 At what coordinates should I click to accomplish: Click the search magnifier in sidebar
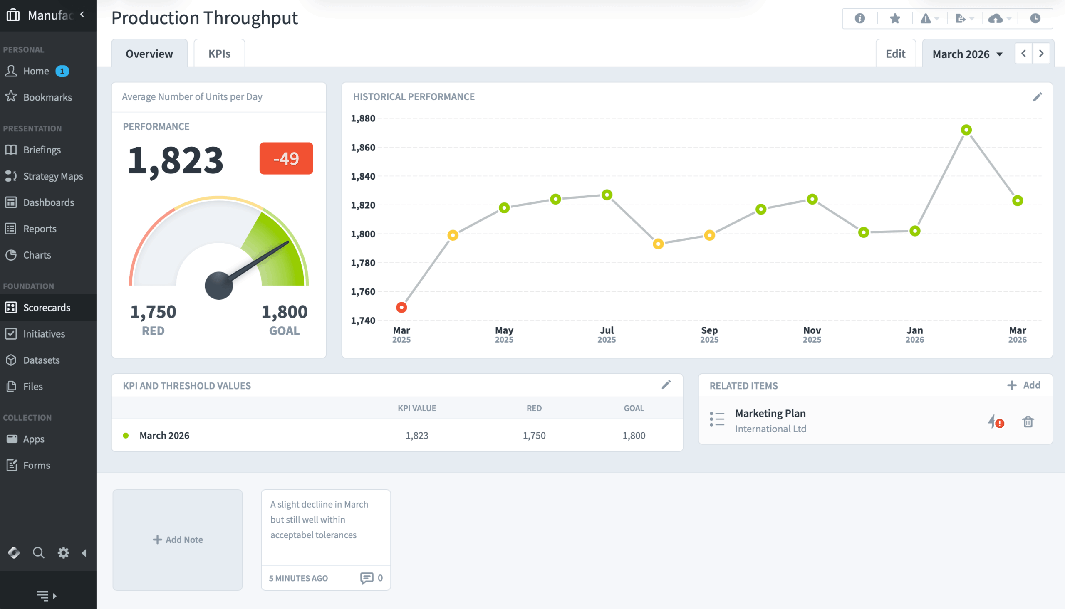[x=39, y=553]
